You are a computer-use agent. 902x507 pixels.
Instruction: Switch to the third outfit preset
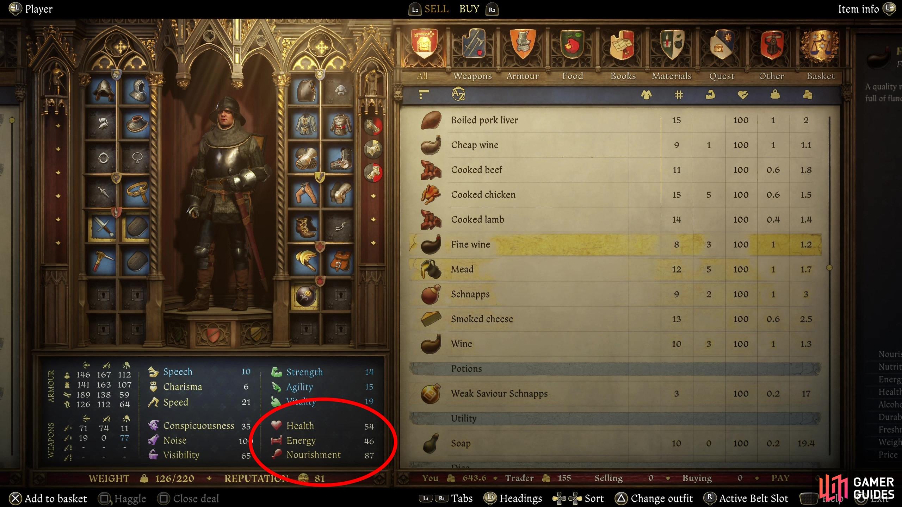(373, 173)
